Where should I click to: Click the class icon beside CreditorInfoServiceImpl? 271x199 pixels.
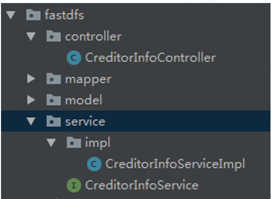coord(94,164)
